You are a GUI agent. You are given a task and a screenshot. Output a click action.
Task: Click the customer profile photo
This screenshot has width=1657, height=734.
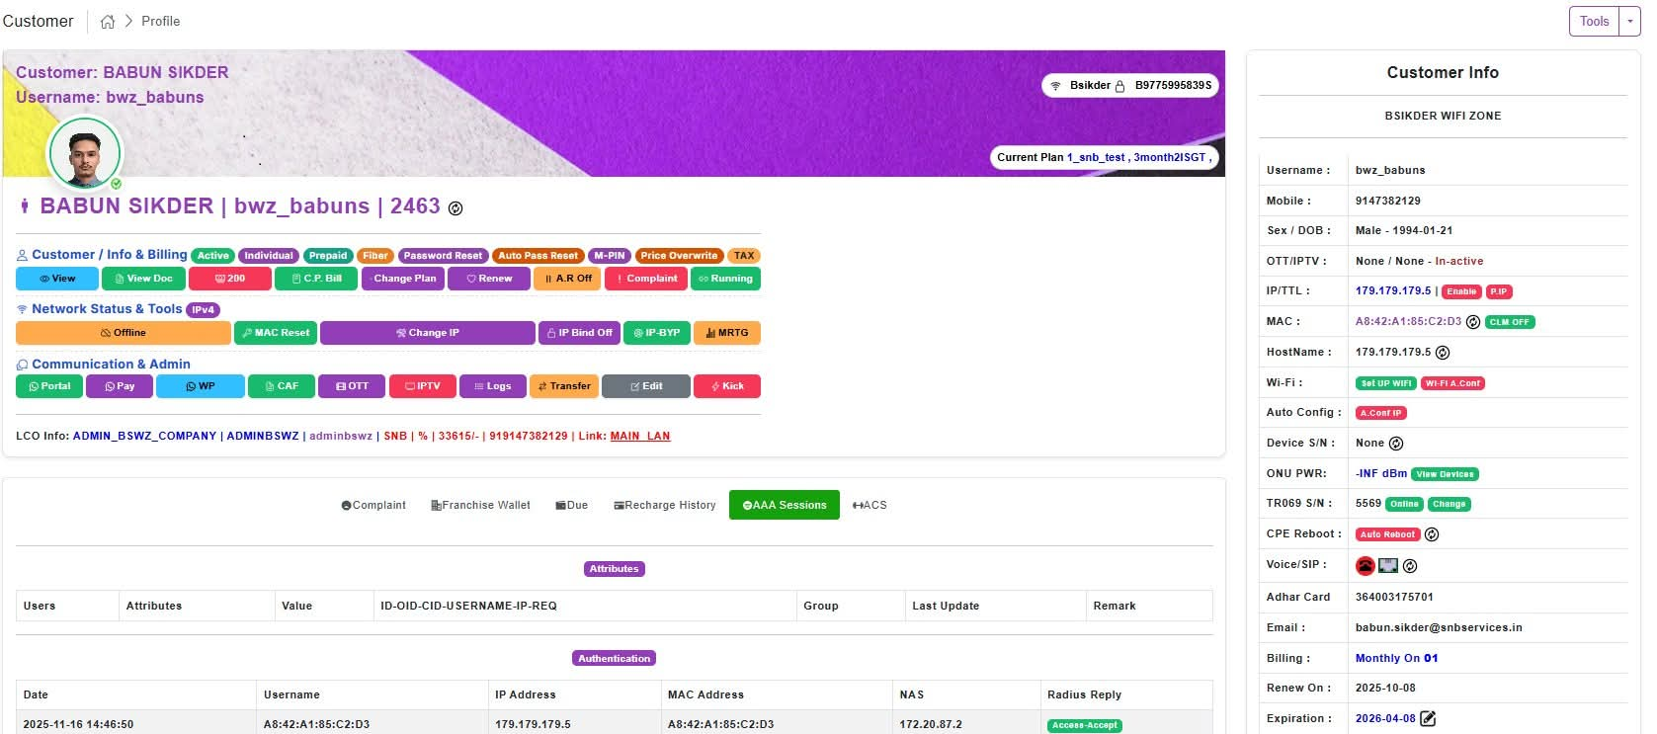(85, 154)
